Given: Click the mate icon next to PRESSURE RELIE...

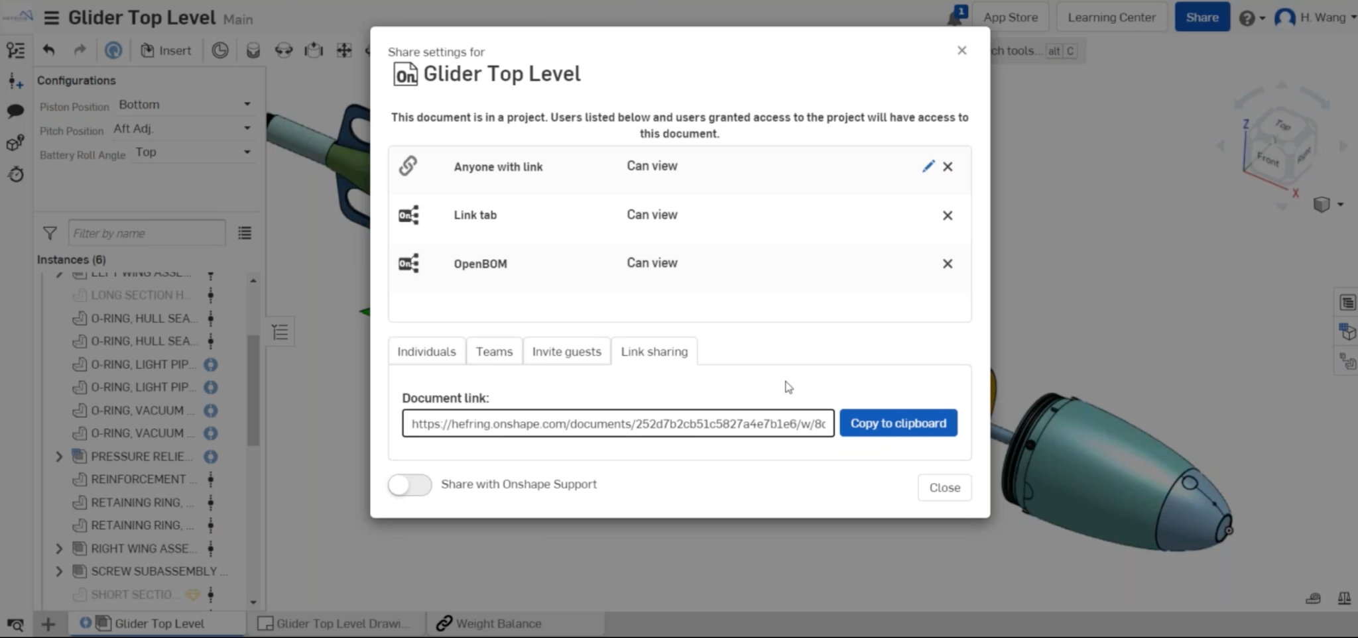Looking at the screenshot, I should 210,456.
